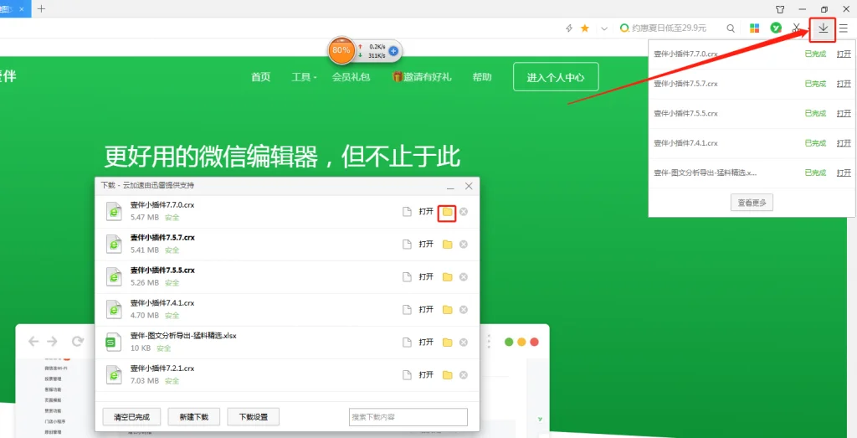This screenshot has height=438, width=857.
Task: Click document icon for 壹伴小插件7.5.5.crx
Action: point(408,277)
